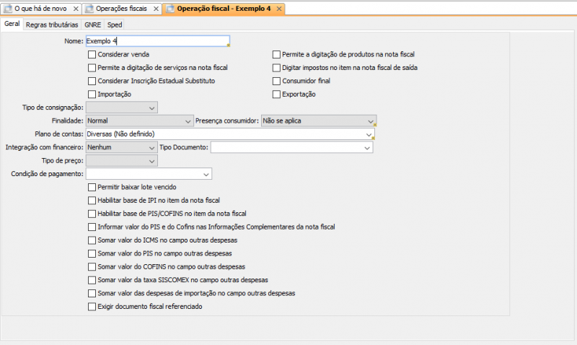Open the 'Condição de pagamento' dropdown

206,174
